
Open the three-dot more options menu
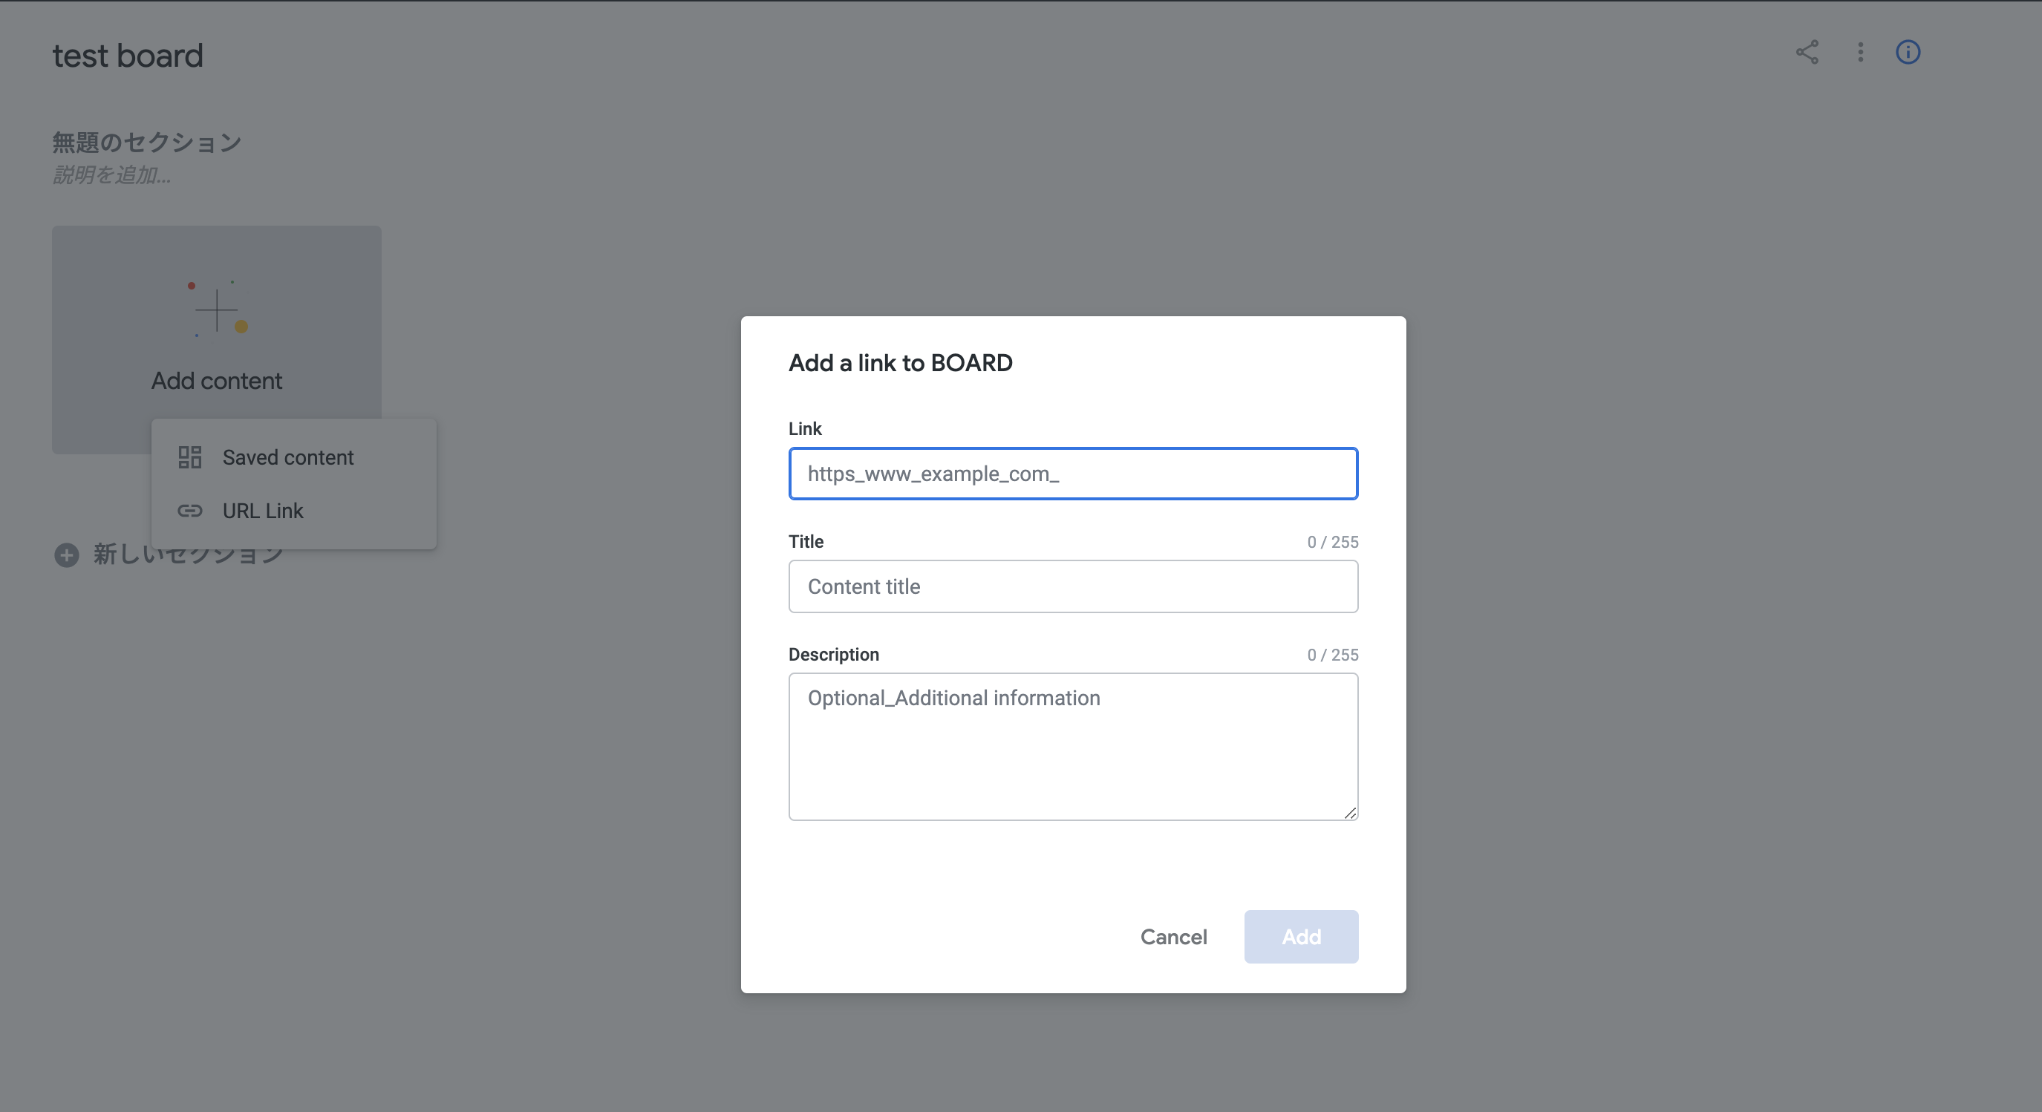(x=1861, y=52)
